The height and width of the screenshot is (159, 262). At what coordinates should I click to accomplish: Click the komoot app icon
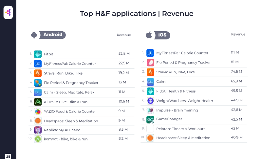click(x=38, y=139)
